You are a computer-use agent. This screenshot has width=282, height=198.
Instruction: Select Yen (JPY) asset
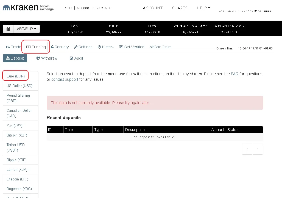click(21, 126)
